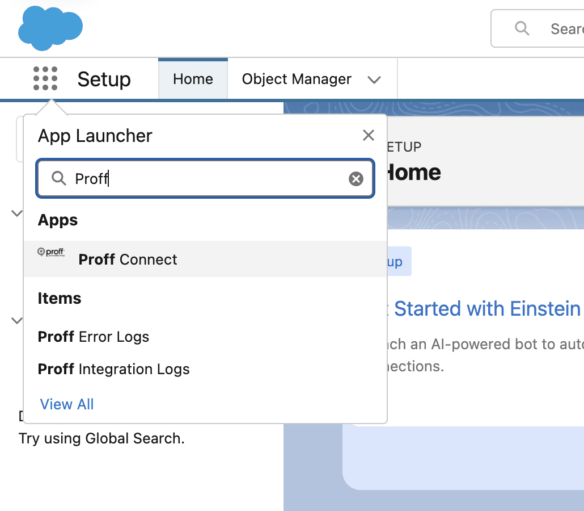Switch to the Home tab
This screenshot has height=511, width=584.
pyautogui.click(x=193, y=79)
